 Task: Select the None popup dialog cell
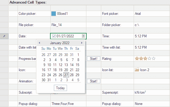152,104
